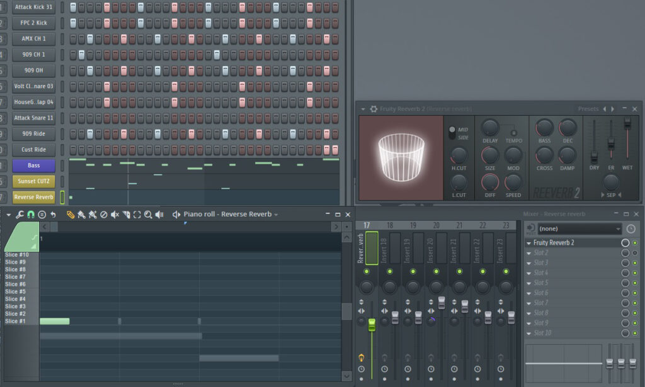Click the clock icon under Insert 18
This screenshot has width=645, height=387.
pos(384,369)
